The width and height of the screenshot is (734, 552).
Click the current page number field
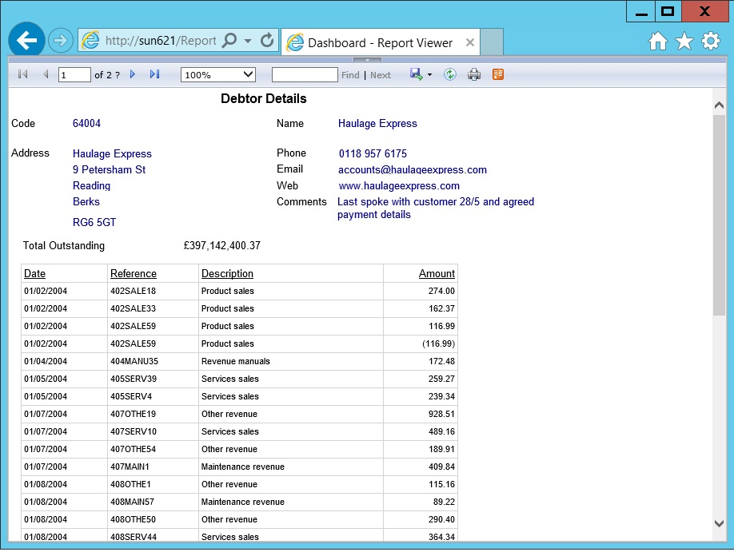74,74
